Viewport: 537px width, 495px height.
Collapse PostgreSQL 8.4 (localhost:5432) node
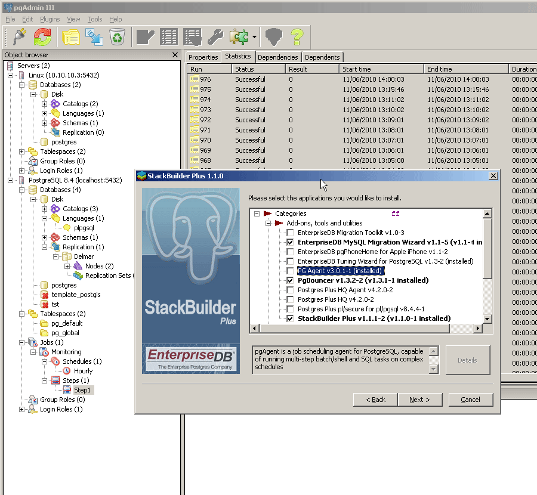pos(10,180)
